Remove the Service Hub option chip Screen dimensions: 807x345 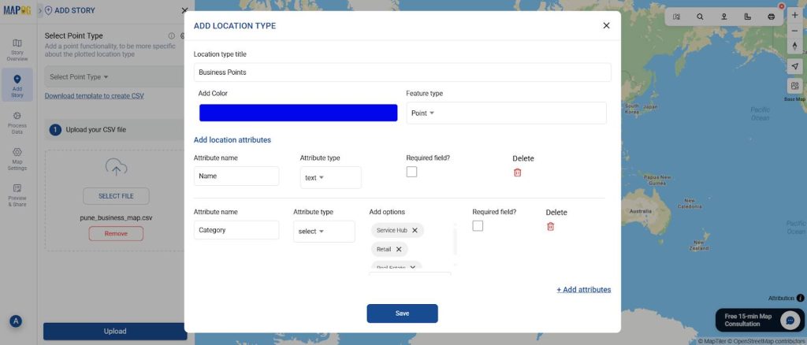tap(415, 230)
